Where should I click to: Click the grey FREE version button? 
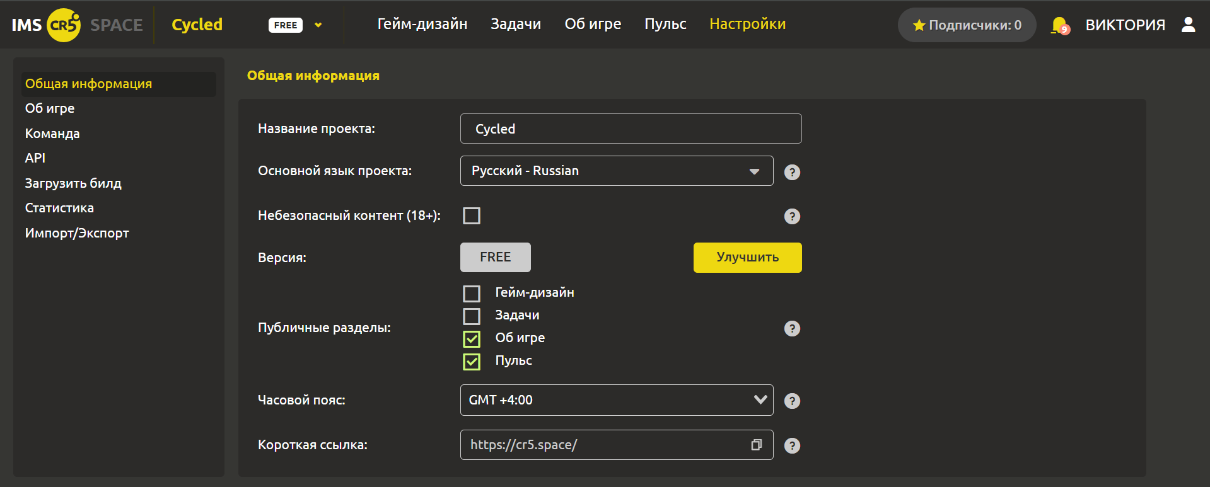point(496,257)
